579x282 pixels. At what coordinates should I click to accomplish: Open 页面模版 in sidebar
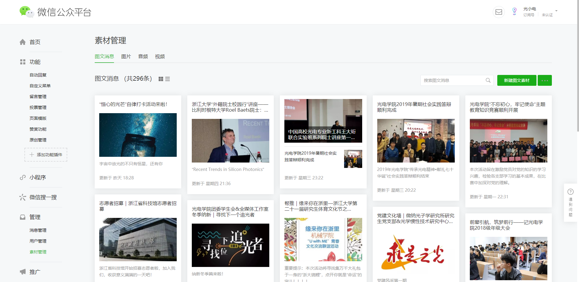(x=38, y=118)
